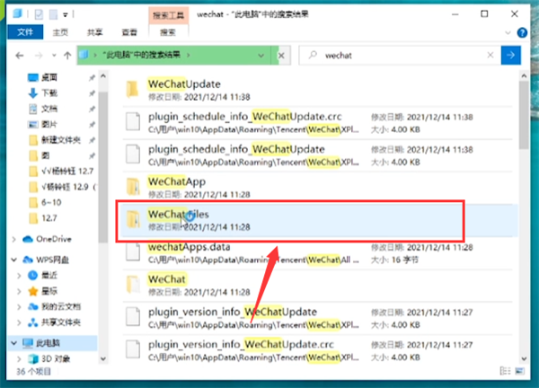Open address bar history dropdown

[261, 56]
